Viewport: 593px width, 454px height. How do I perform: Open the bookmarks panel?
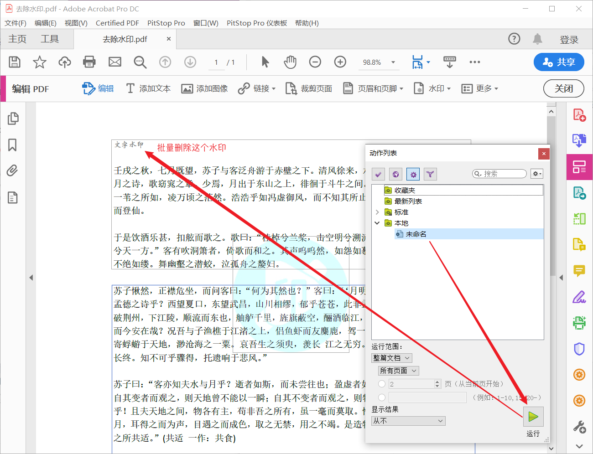pyautogui.click(x=12, y=145)
